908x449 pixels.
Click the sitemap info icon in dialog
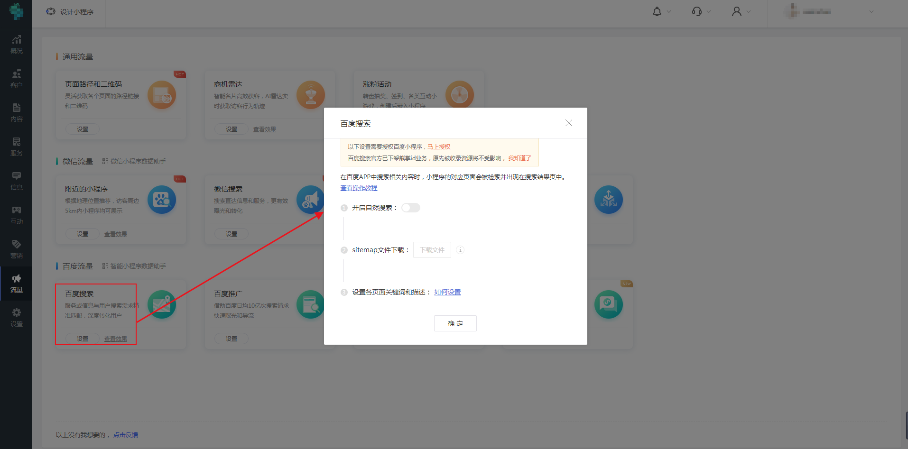[x=460, y=250]
